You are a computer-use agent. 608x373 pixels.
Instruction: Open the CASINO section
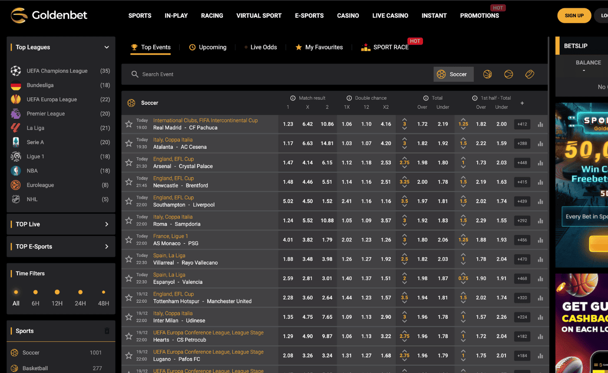point(348,16)
